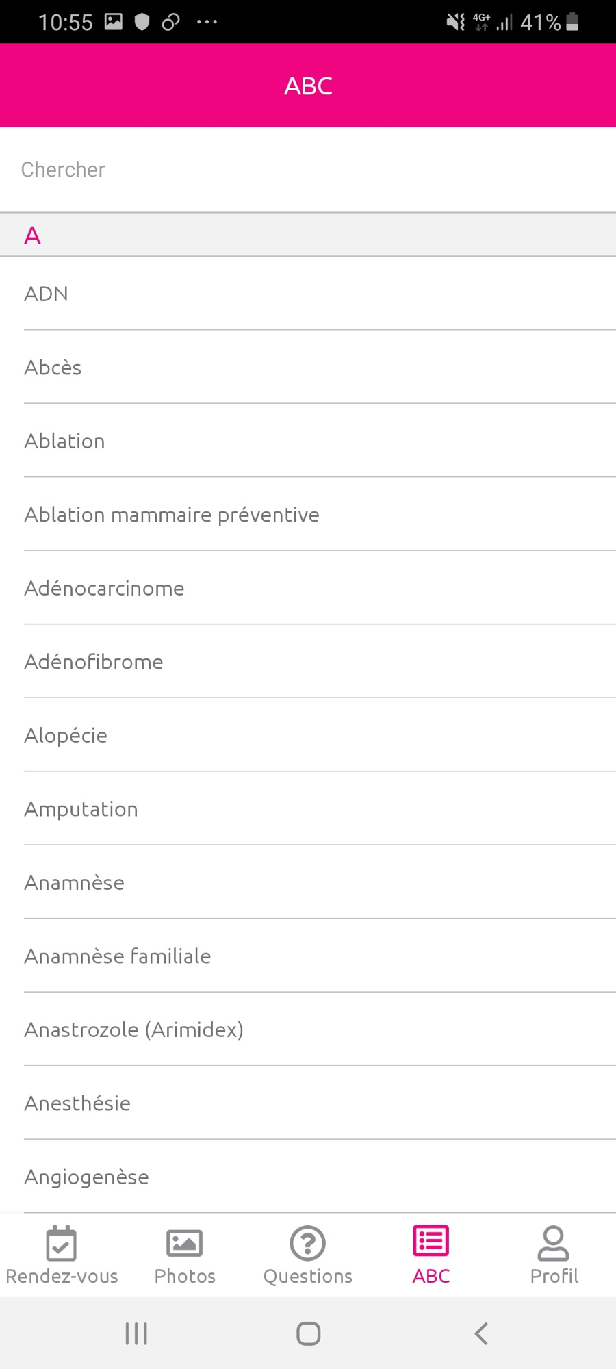Tap the Android back arrow
616x1369 pixels.
pos(481,1333)
